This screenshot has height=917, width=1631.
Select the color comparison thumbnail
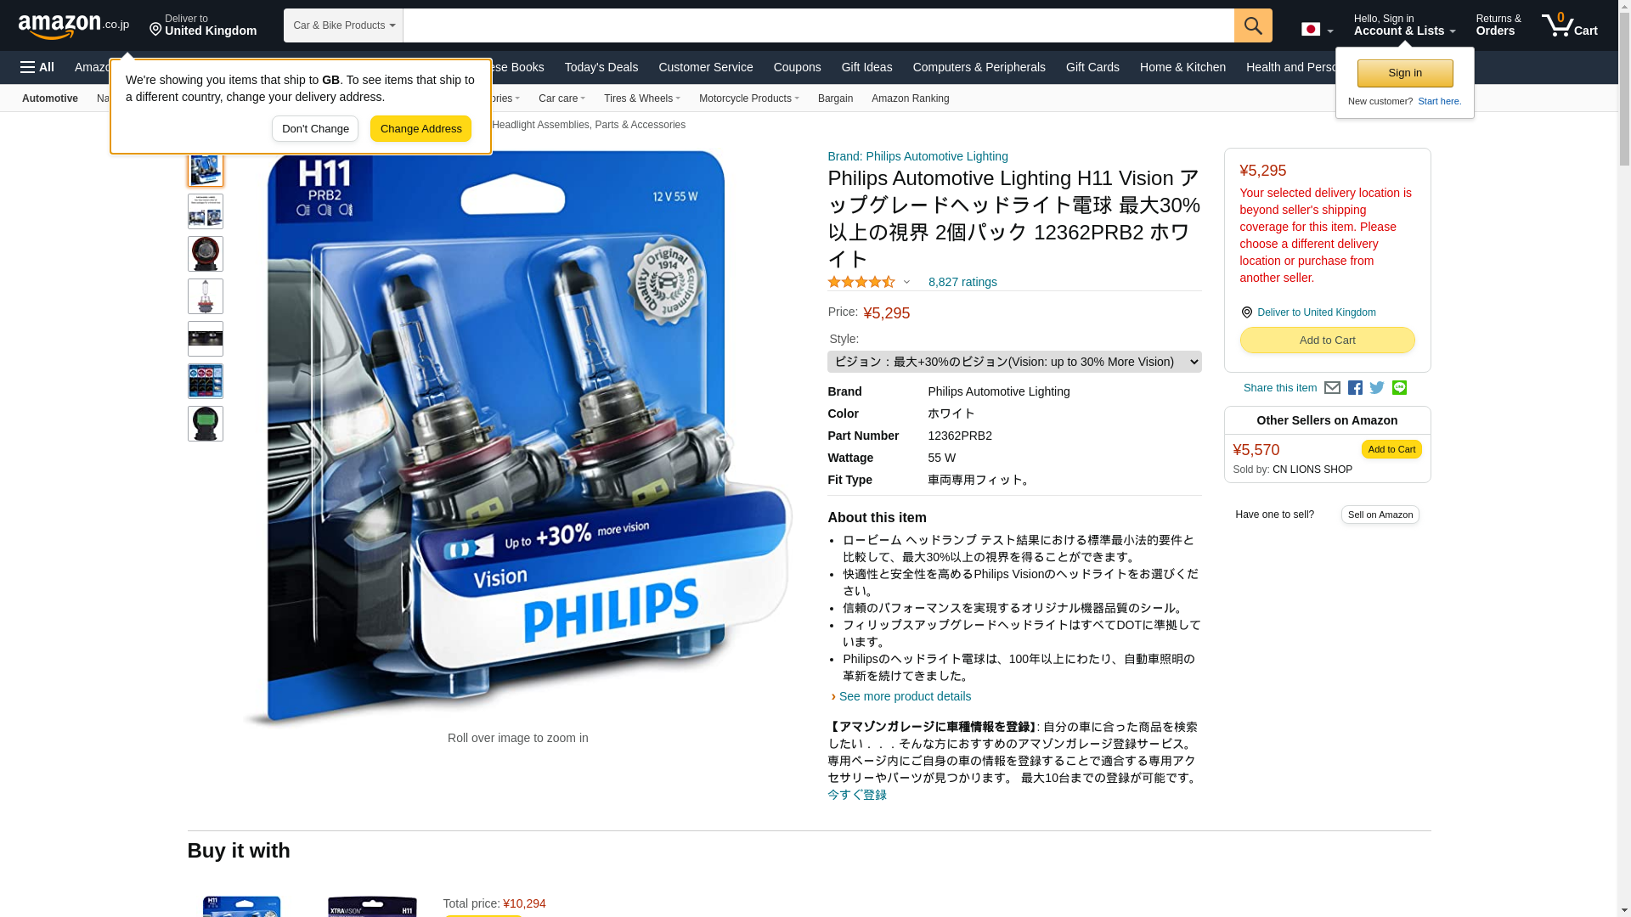(206, 381)
